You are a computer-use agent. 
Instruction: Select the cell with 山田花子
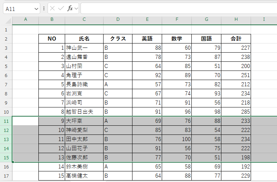point(84,148)
